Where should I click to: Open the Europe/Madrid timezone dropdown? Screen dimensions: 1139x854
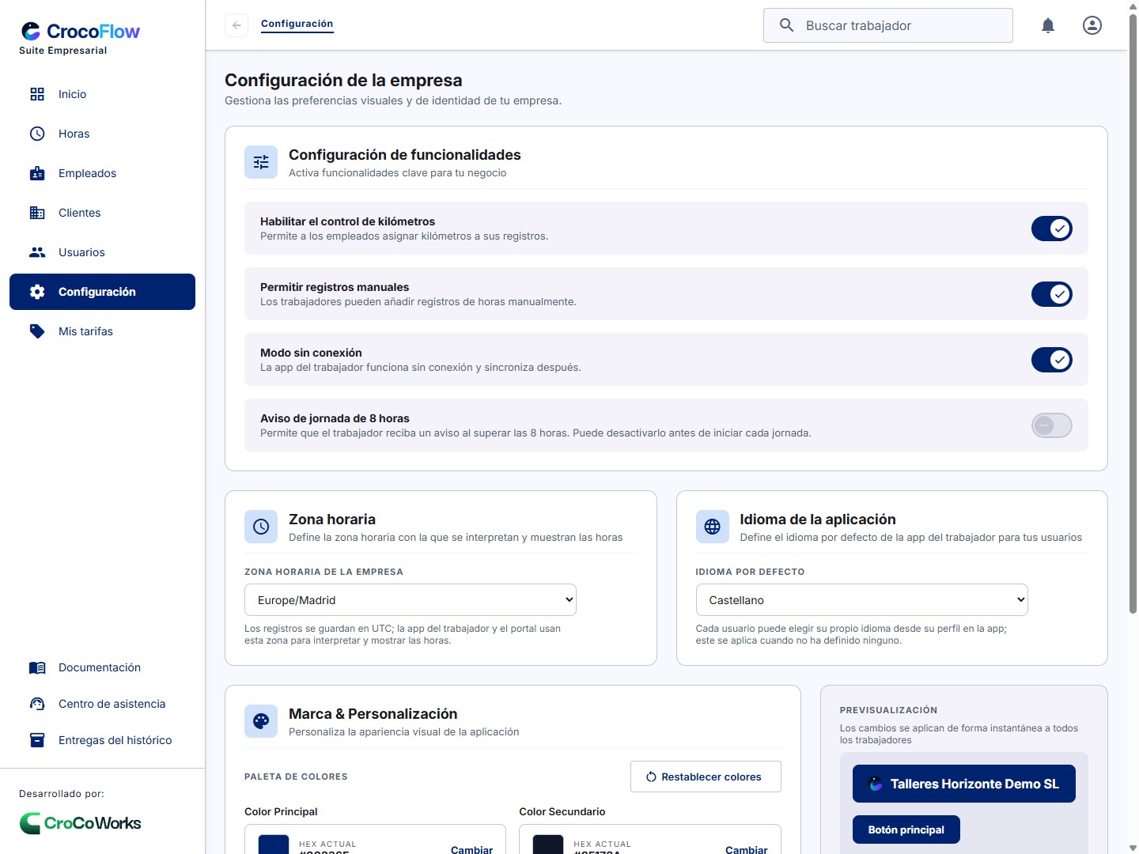coord(411,600)
